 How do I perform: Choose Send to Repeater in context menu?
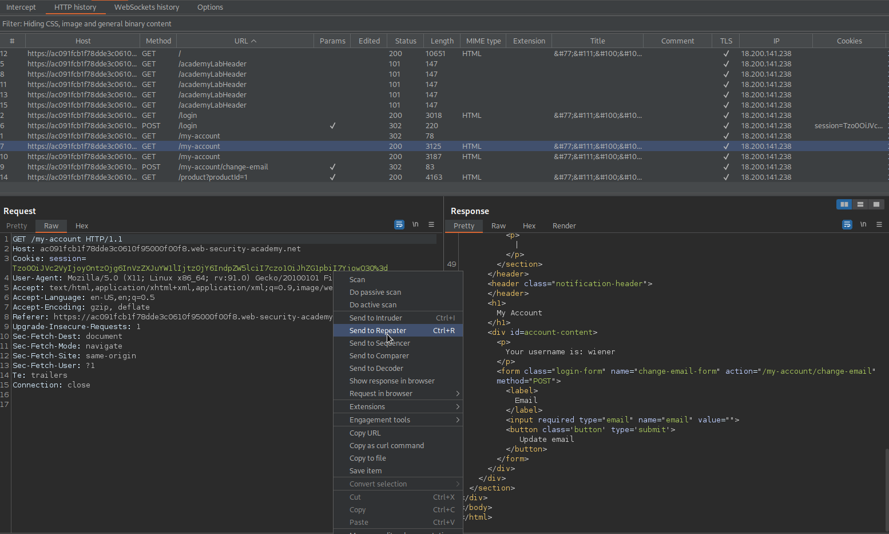[x=398, y=331]
